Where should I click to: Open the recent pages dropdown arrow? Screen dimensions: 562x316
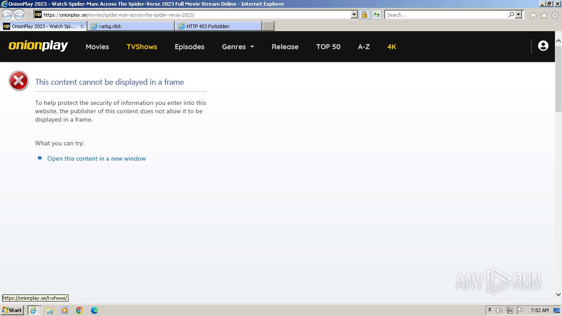coord(29,15)
